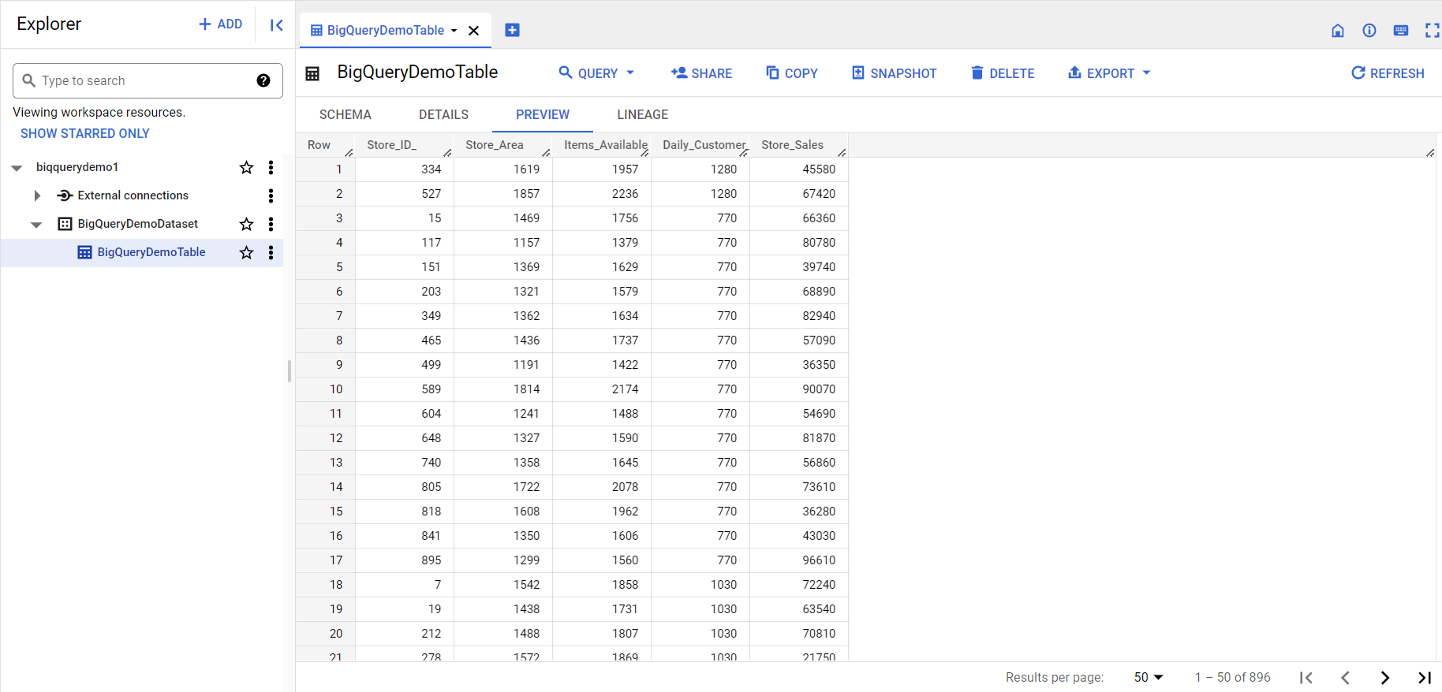Viewport: 1442px width, 692px height.
Task: Click the SNAPSHOT button
Action: [894, 73]
